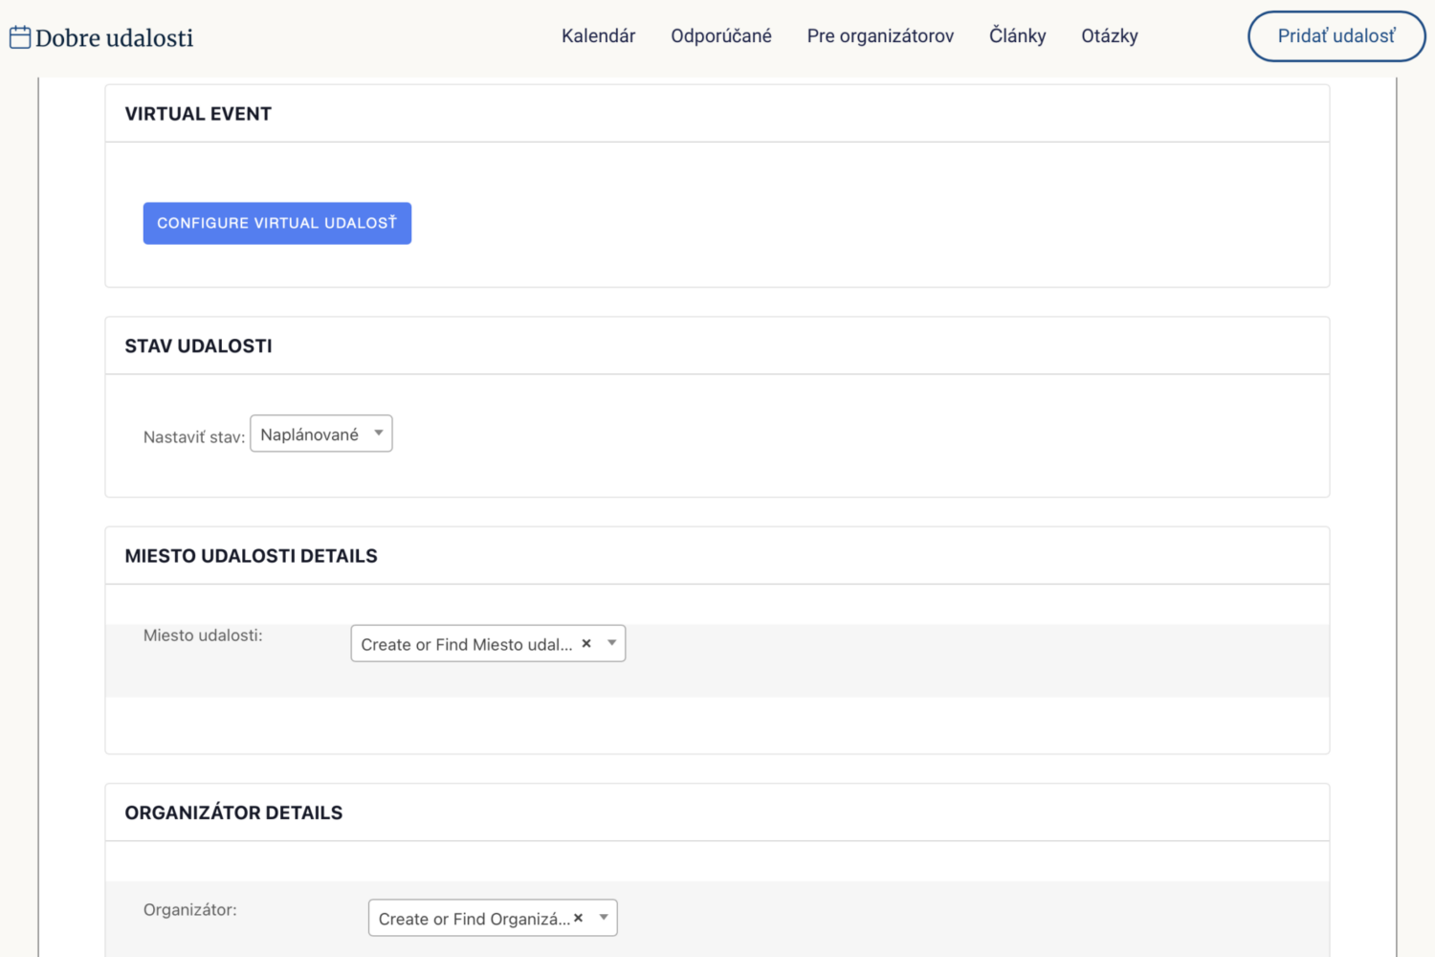The width and height of the screenshot is (1435, 957).
Task: Select the Create or Find Miesto udalosti field
Action: [488, 643]
